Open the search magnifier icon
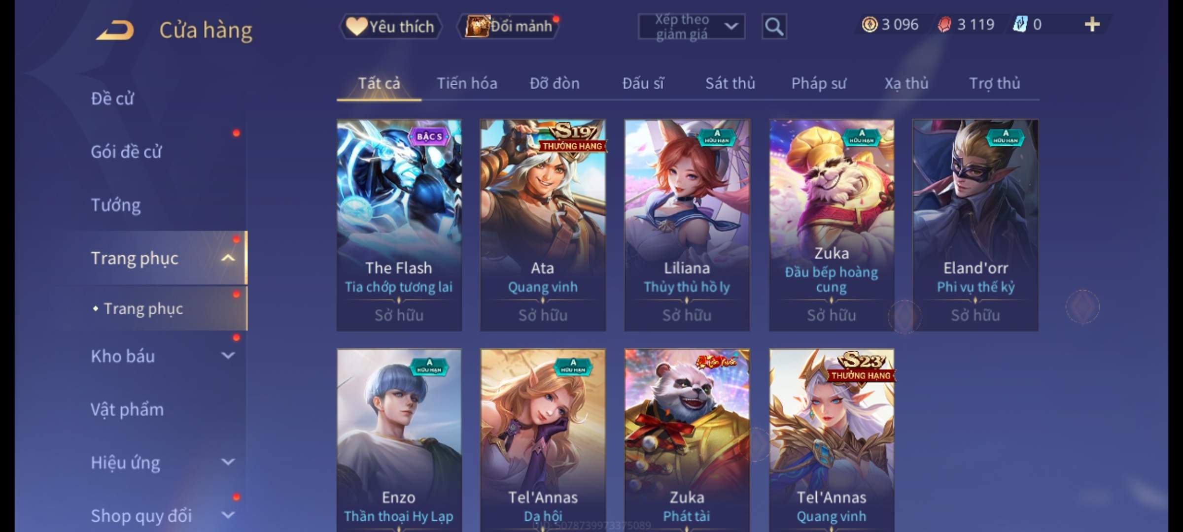The width and height of the screenshot is (1183, 532). [x=774, y=26]
